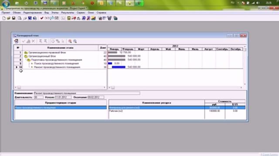Open the Обмен menu

tap(17, 13)
